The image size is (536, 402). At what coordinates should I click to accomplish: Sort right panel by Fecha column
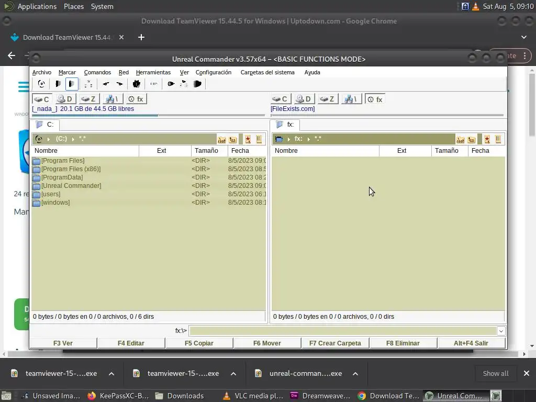pyautogui.click(x=486, y=150)
